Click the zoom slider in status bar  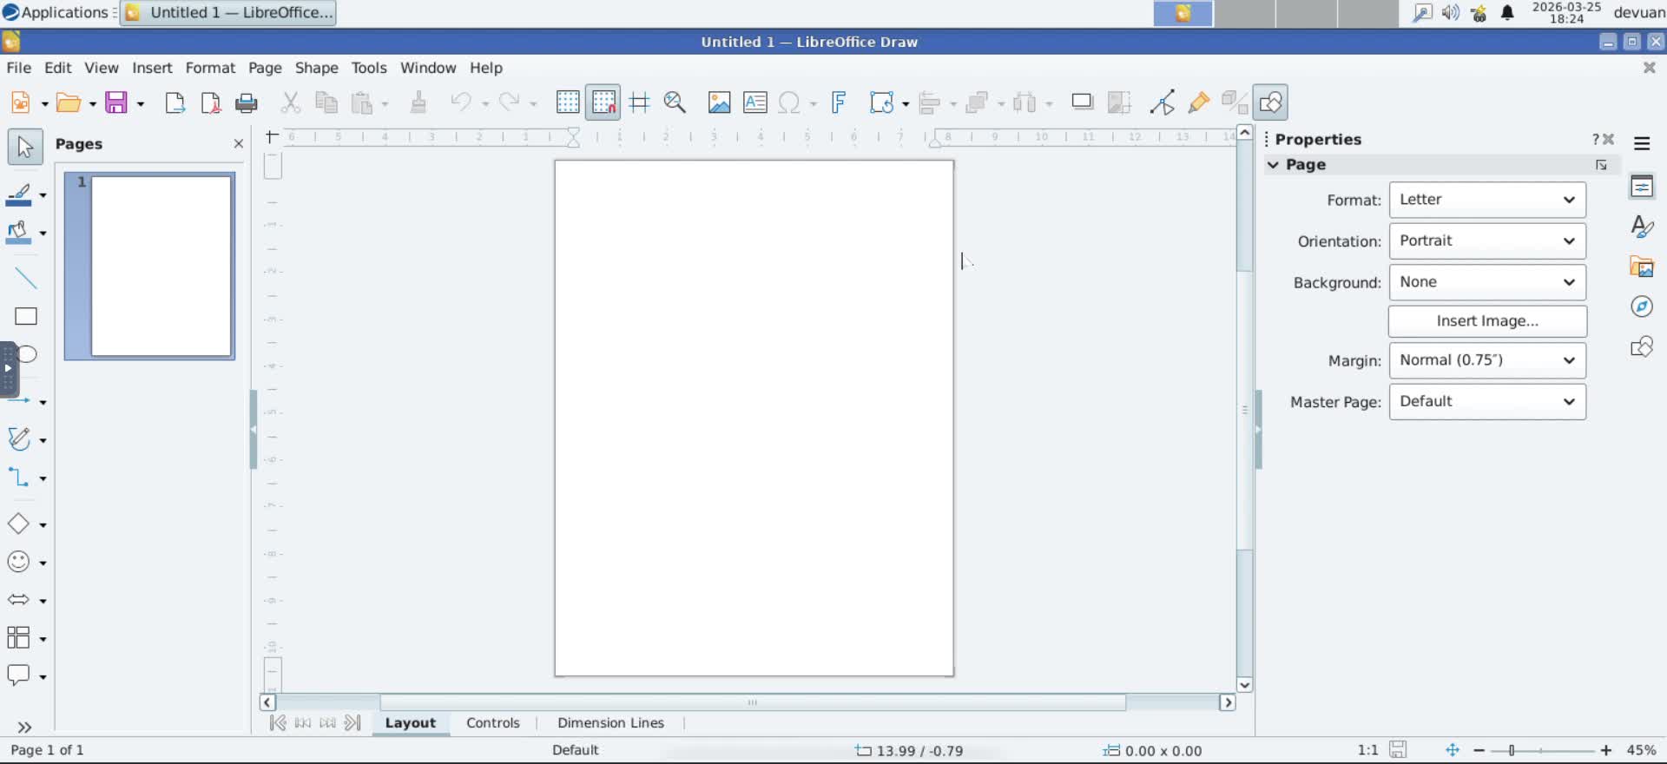point(1541,750)
